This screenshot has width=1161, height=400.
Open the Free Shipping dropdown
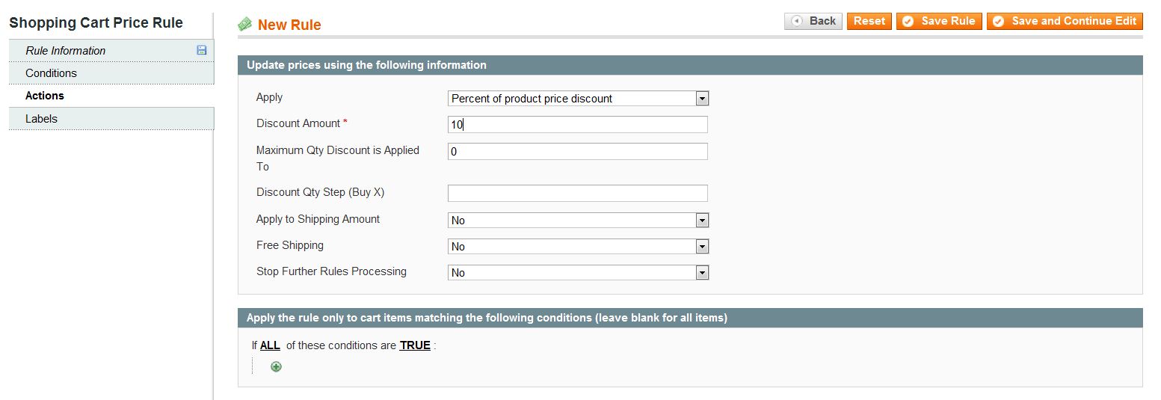(x=578, y=246)
